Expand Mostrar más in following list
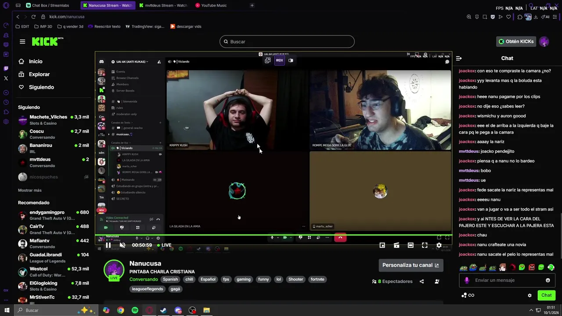The height and width of the screenshot is (316, 562). [30, 190]
